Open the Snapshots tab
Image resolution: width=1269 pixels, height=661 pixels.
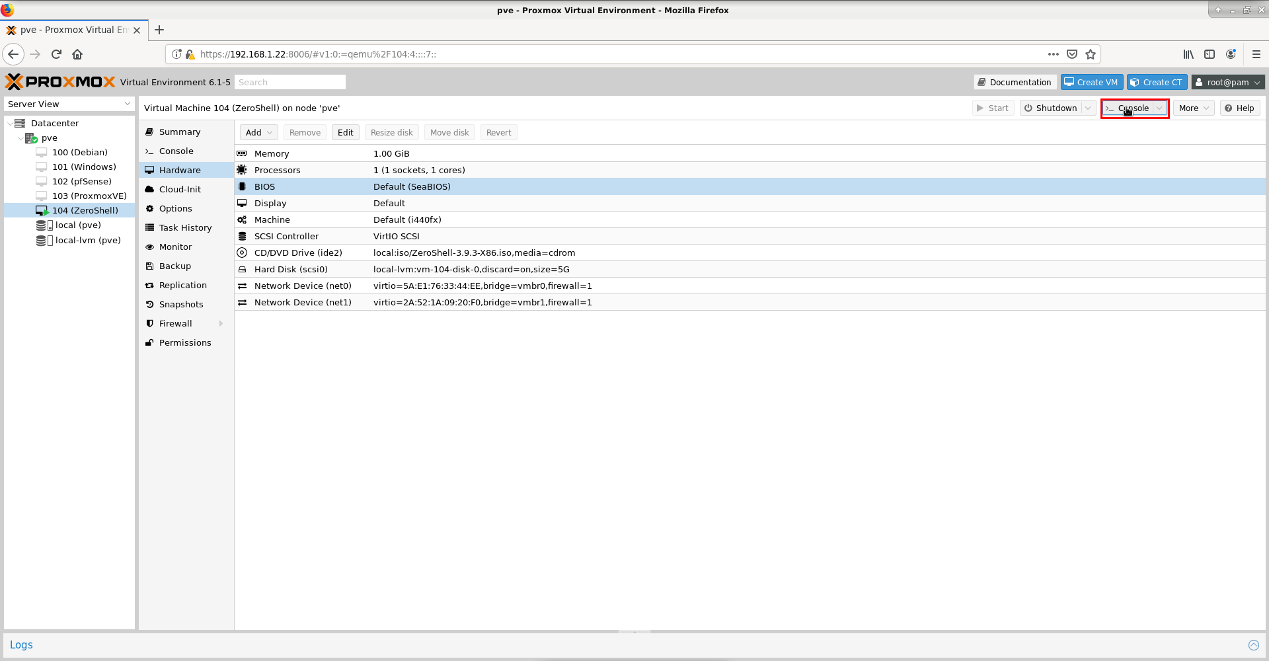[x=186, y=304]
